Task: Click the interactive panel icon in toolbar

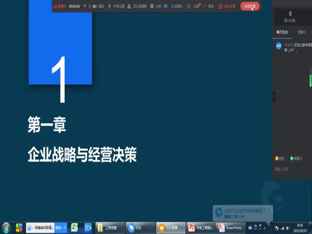Action: point(166,6)
